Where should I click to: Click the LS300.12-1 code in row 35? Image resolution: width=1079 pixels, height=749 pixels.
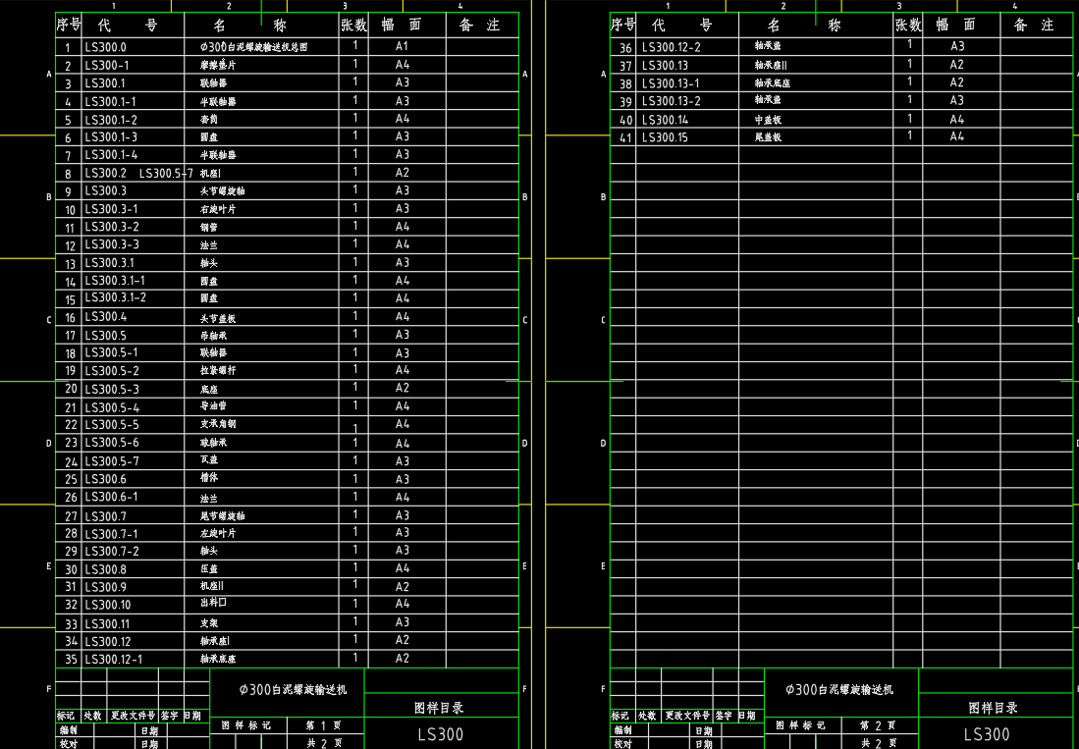coord(113,659)
